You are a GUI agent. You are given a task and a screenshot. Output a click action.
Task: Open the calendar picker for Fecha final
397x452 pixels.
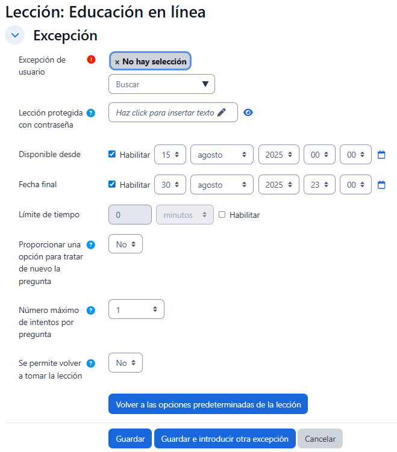(381, 185)
